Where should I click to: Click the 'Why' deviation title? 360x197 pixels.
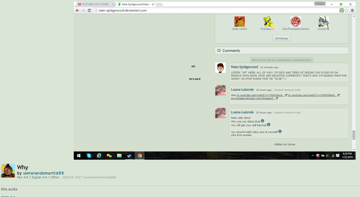(23, 167)
